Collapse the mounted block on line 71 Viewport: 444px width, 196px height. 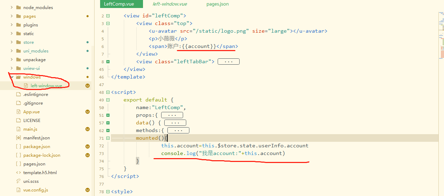pyautogui.click(x=108, y=138)
